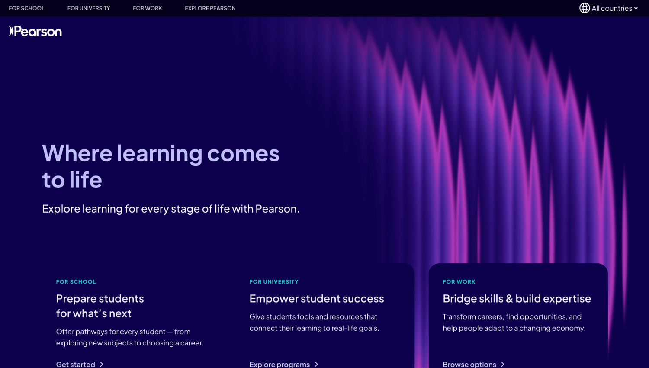Click the text 'Give students tools and resources'
The width and height of the screenshot is (649, 368).
314,323
